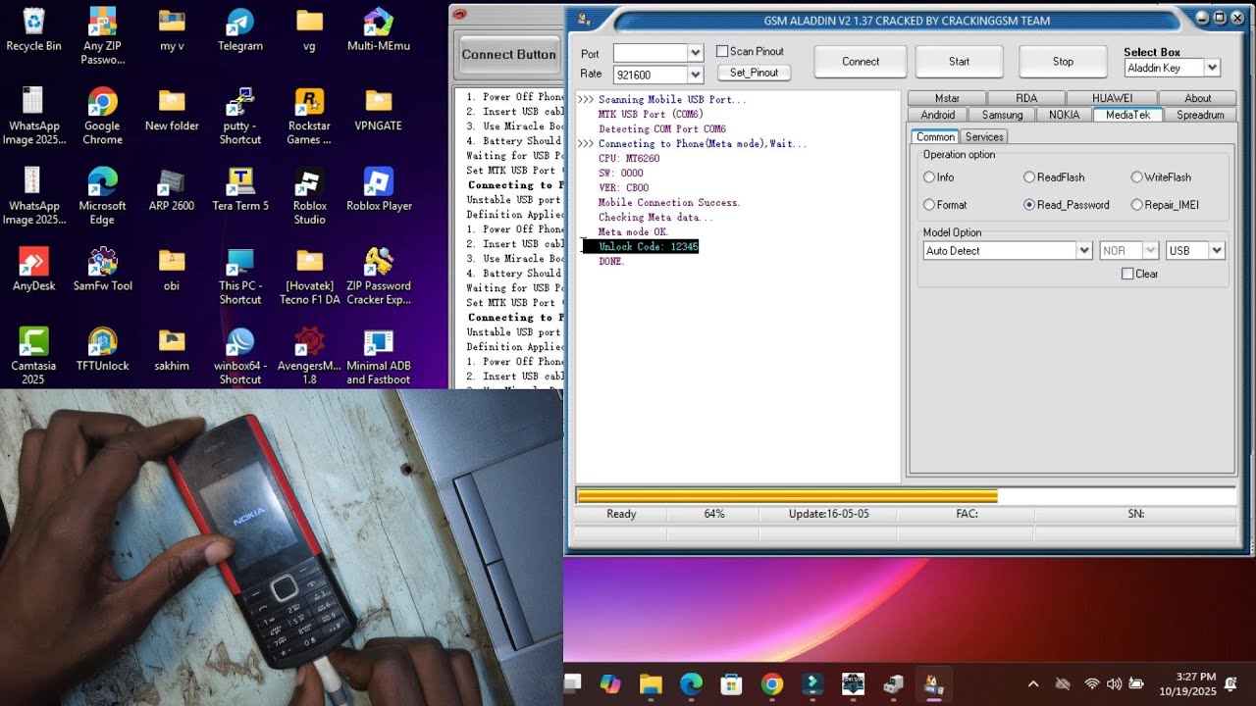Open the RDA tab

pos(1026,98)
